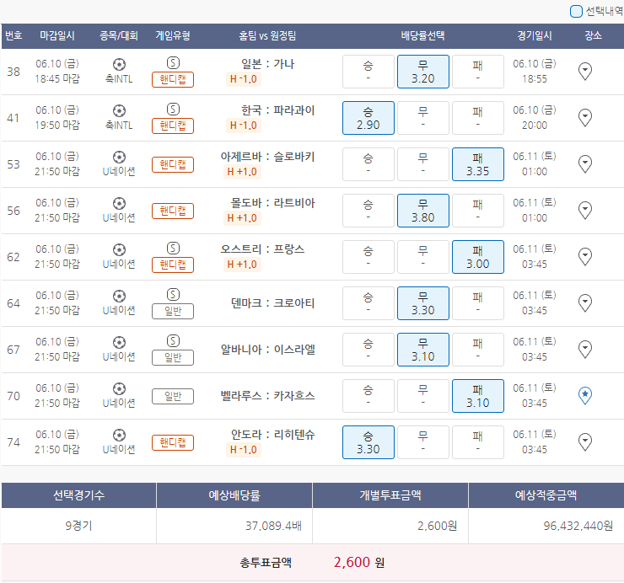The width and height of the screenshot is (624, 583).
Task: Click the 배당률선택 column header
Action: pyautogui.click(x=423, y=35)
